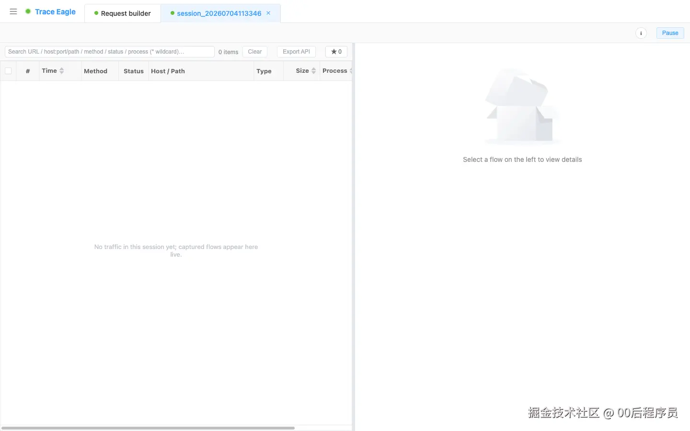Viewport: 690px width, 431px height.
Task: Close the session_20260704113346 tab
Action: coord(268,13)
